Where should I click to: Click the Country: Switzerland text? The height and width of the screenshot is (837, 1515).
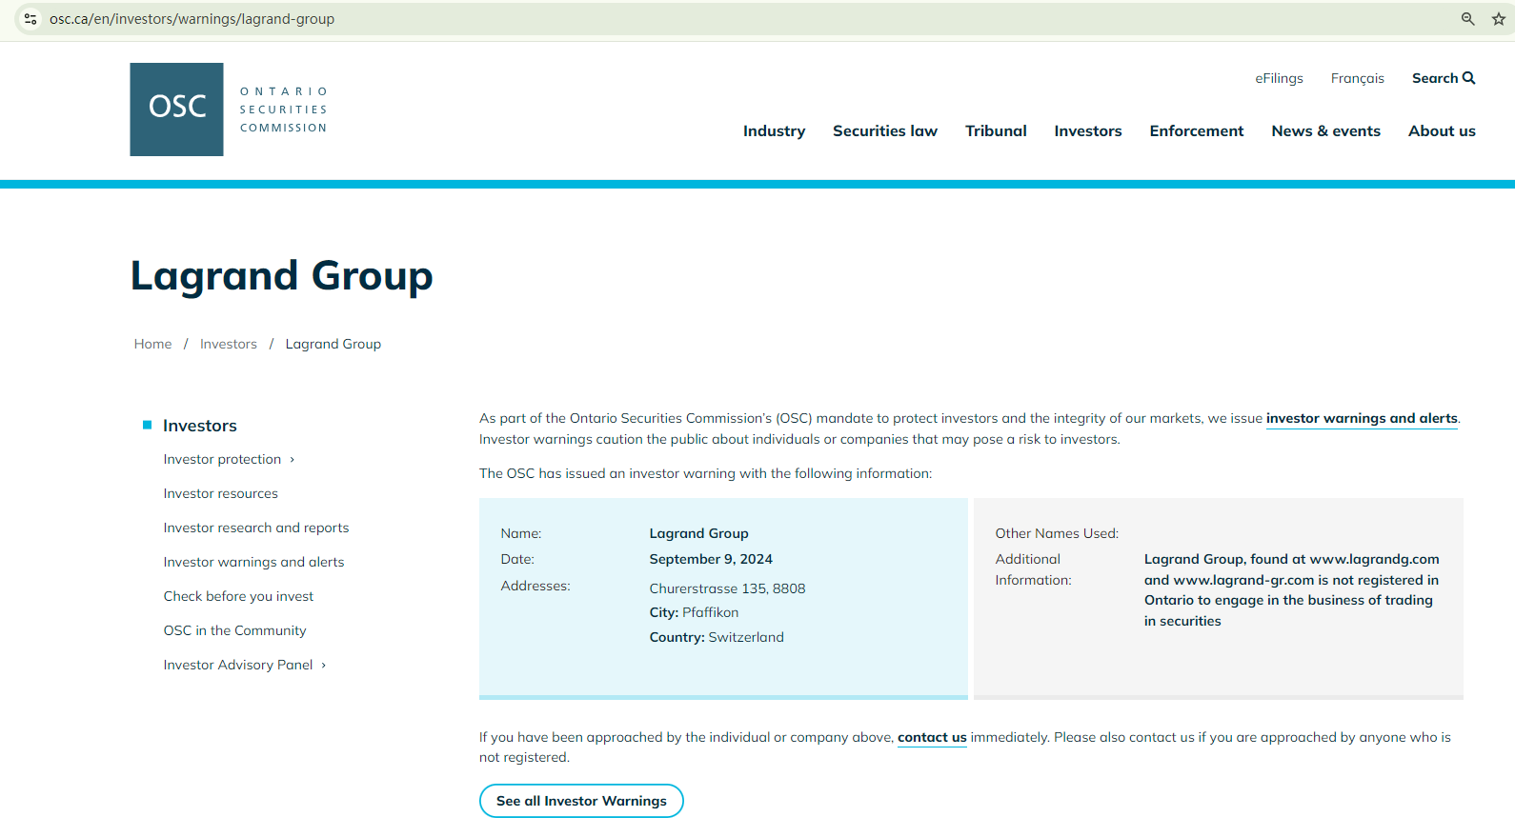717,637
